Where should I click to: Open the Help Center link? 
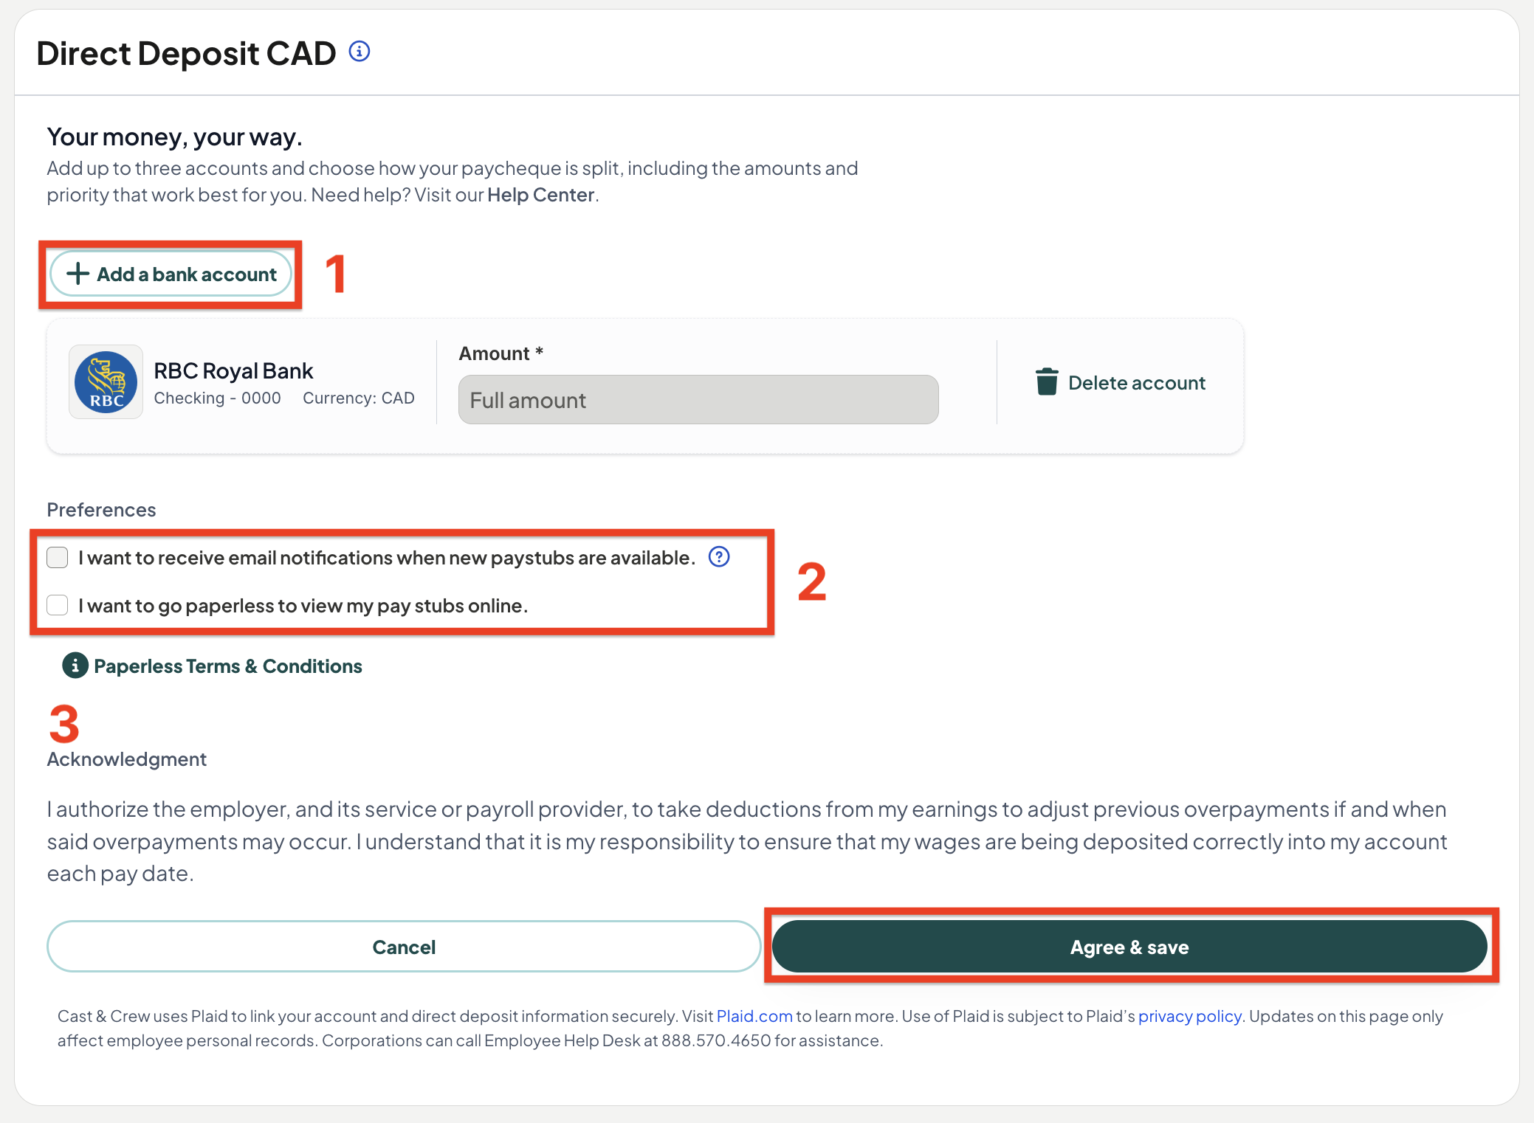click(540, 195)
